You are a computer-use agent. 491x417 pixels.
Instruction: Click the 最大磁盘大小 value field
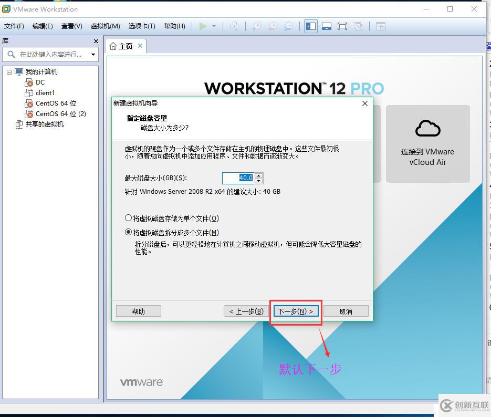click(238, 178)
